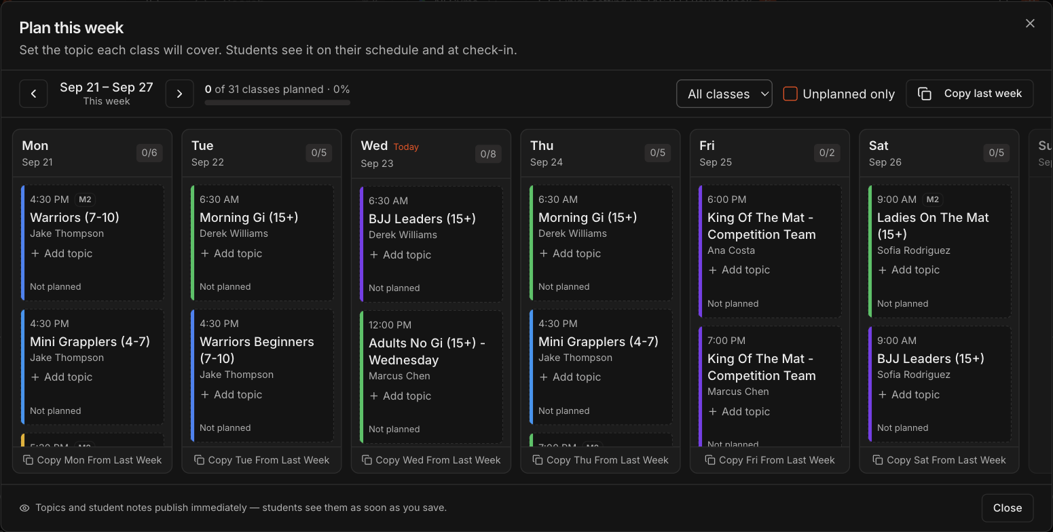Add topic for Ana Costa's King Of The Mat
This screenshot has width=1053, height=532.
(739, 269)
